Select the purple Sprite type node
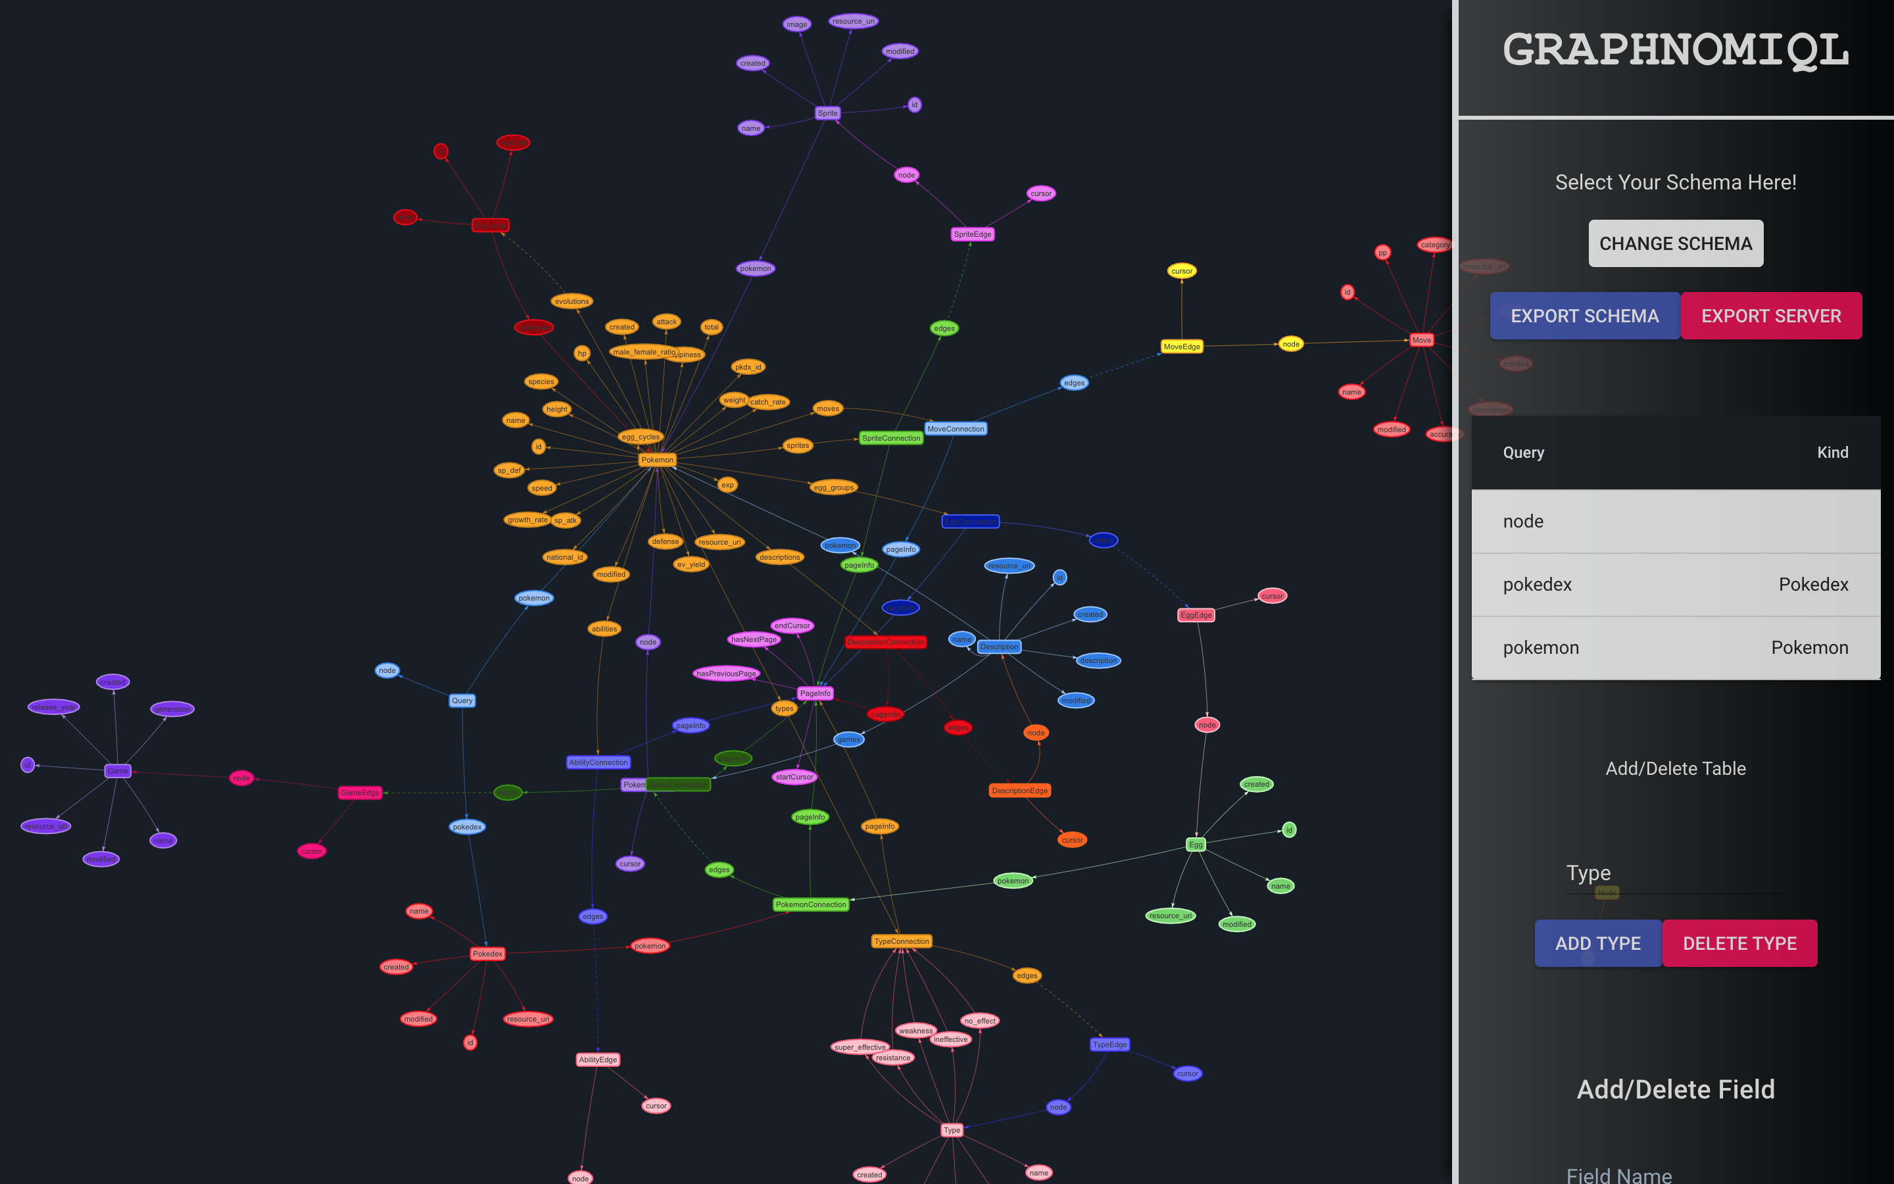This screenshot has height=1184, width=1894. tap(827, 112)
